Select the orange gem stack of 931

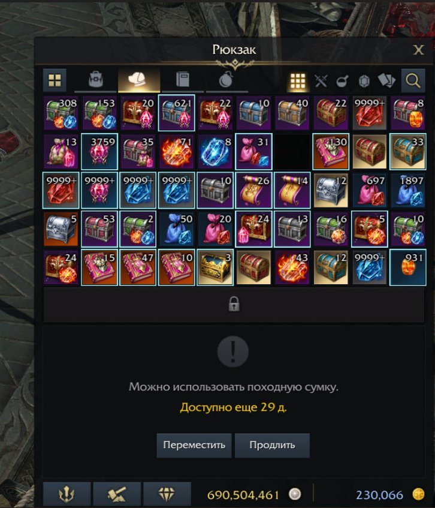pos(408,267)
